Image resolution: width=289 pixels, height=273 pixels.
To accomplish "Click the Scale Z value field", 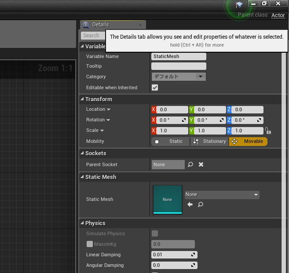I will [x=247, y=131].
